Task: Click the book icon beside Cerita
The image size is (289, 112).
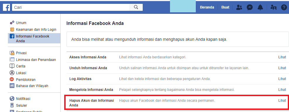Action: 12,66
